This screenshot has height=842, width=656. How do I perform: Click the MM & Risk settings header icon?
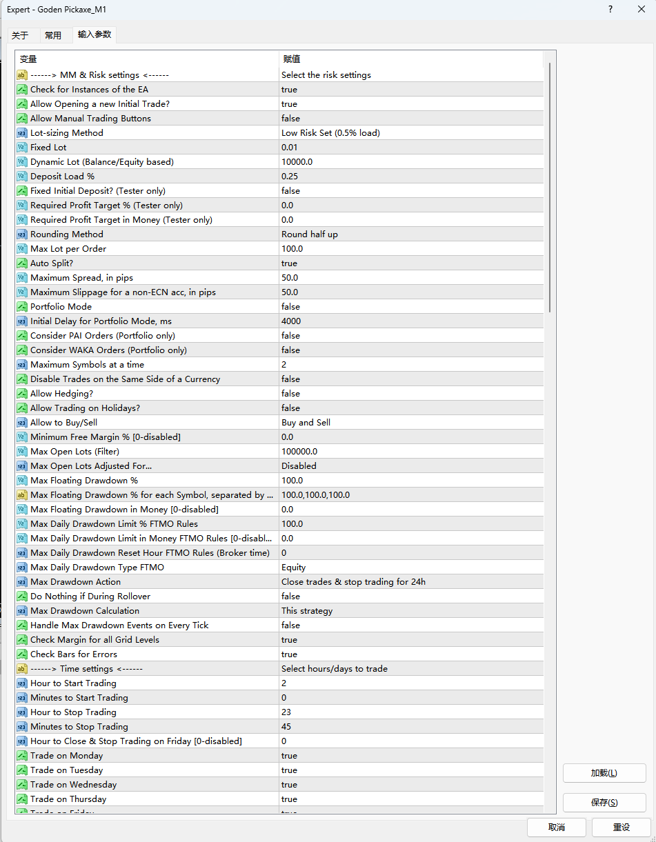coord(22,75)
